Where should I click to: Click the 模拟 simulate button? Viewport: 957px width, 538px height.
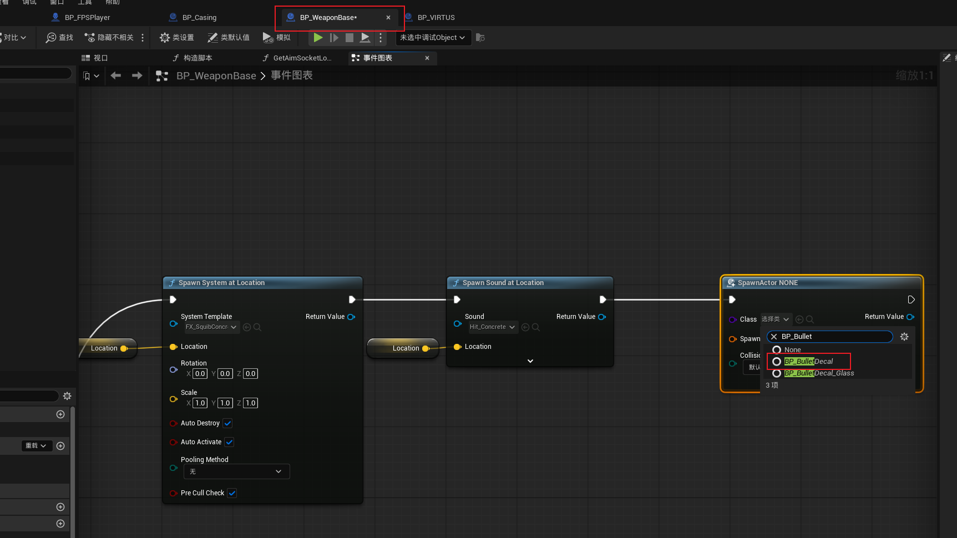[x=276, y=38]
